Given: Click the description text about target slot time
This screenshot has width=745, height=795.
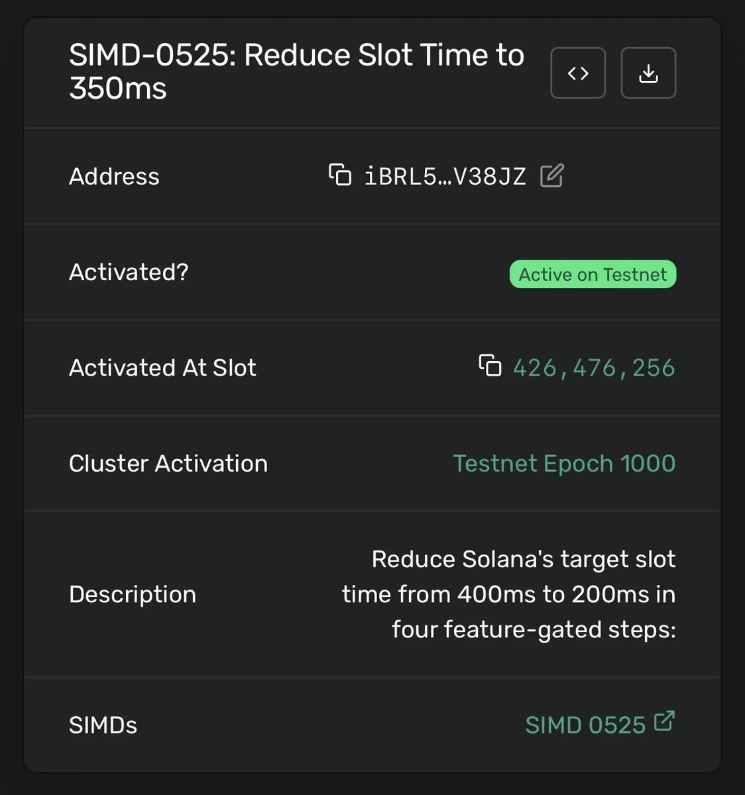Looking at the screenshot, I should coord(509,594).
